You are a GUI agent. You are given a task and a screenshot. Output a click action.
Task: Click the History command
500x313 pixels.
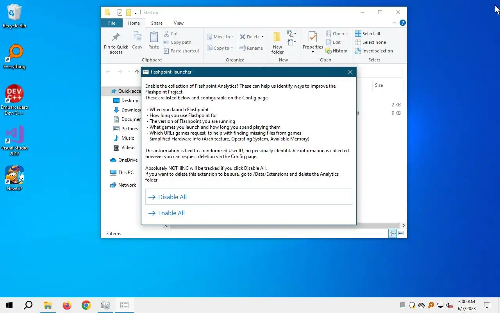pos(336,51)
